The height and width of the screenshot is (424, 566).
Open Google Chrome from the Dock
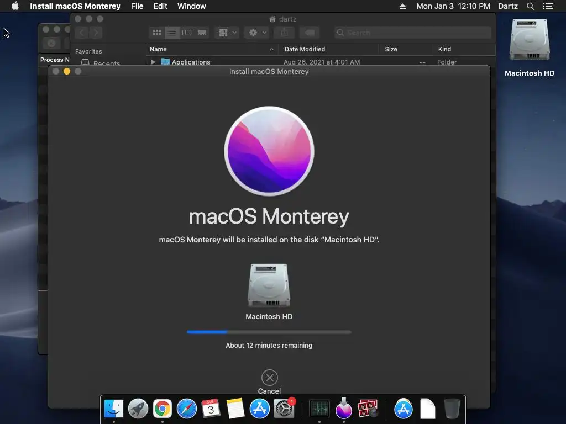click(162, 409)
